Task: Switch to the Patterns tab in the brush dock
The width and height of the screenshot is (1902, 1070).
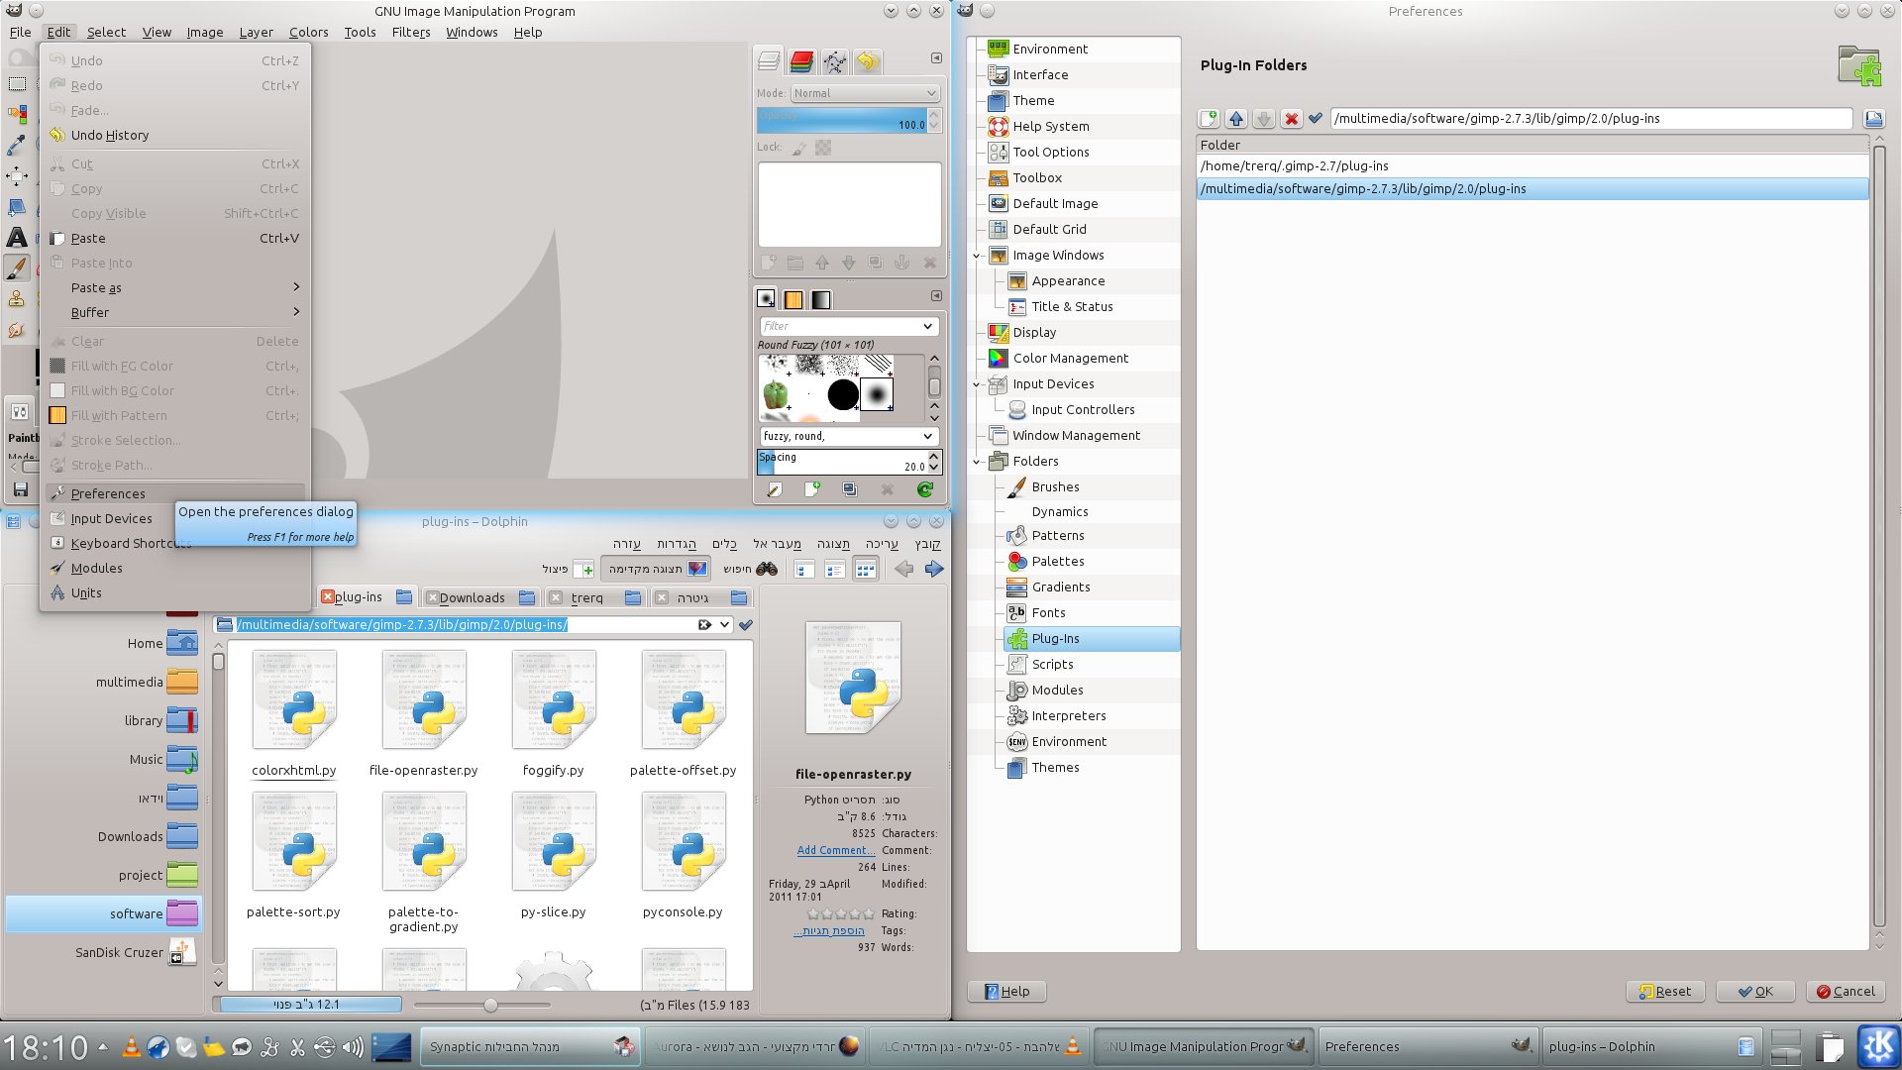Action: (793, 299)
